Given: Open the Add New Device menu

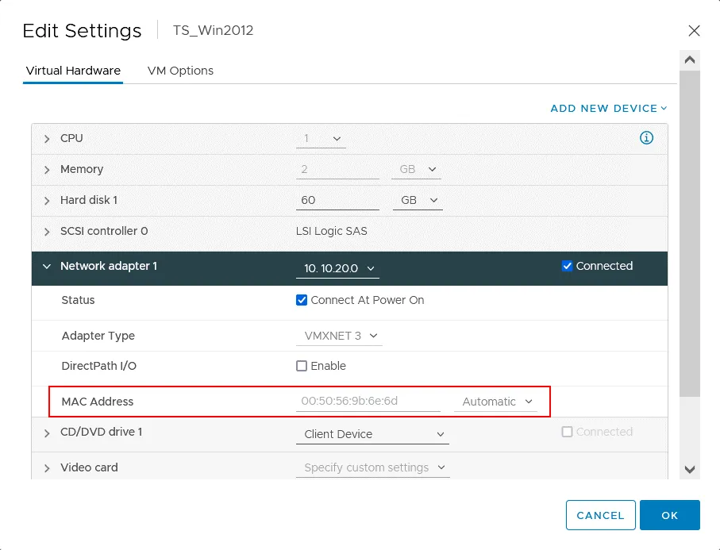Looking at the screenshot, I should point(608,109).
